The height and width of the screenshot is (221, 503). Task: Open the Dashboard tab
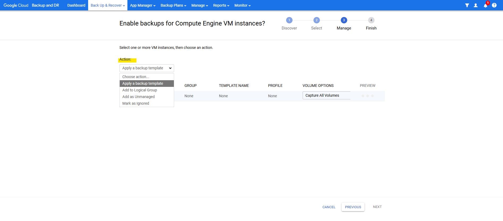[x=76, y=5]
